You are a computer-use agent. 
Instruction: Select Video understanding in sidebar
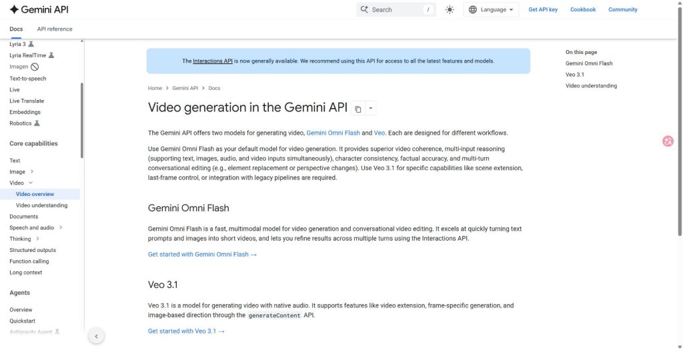tap(42, 205)
